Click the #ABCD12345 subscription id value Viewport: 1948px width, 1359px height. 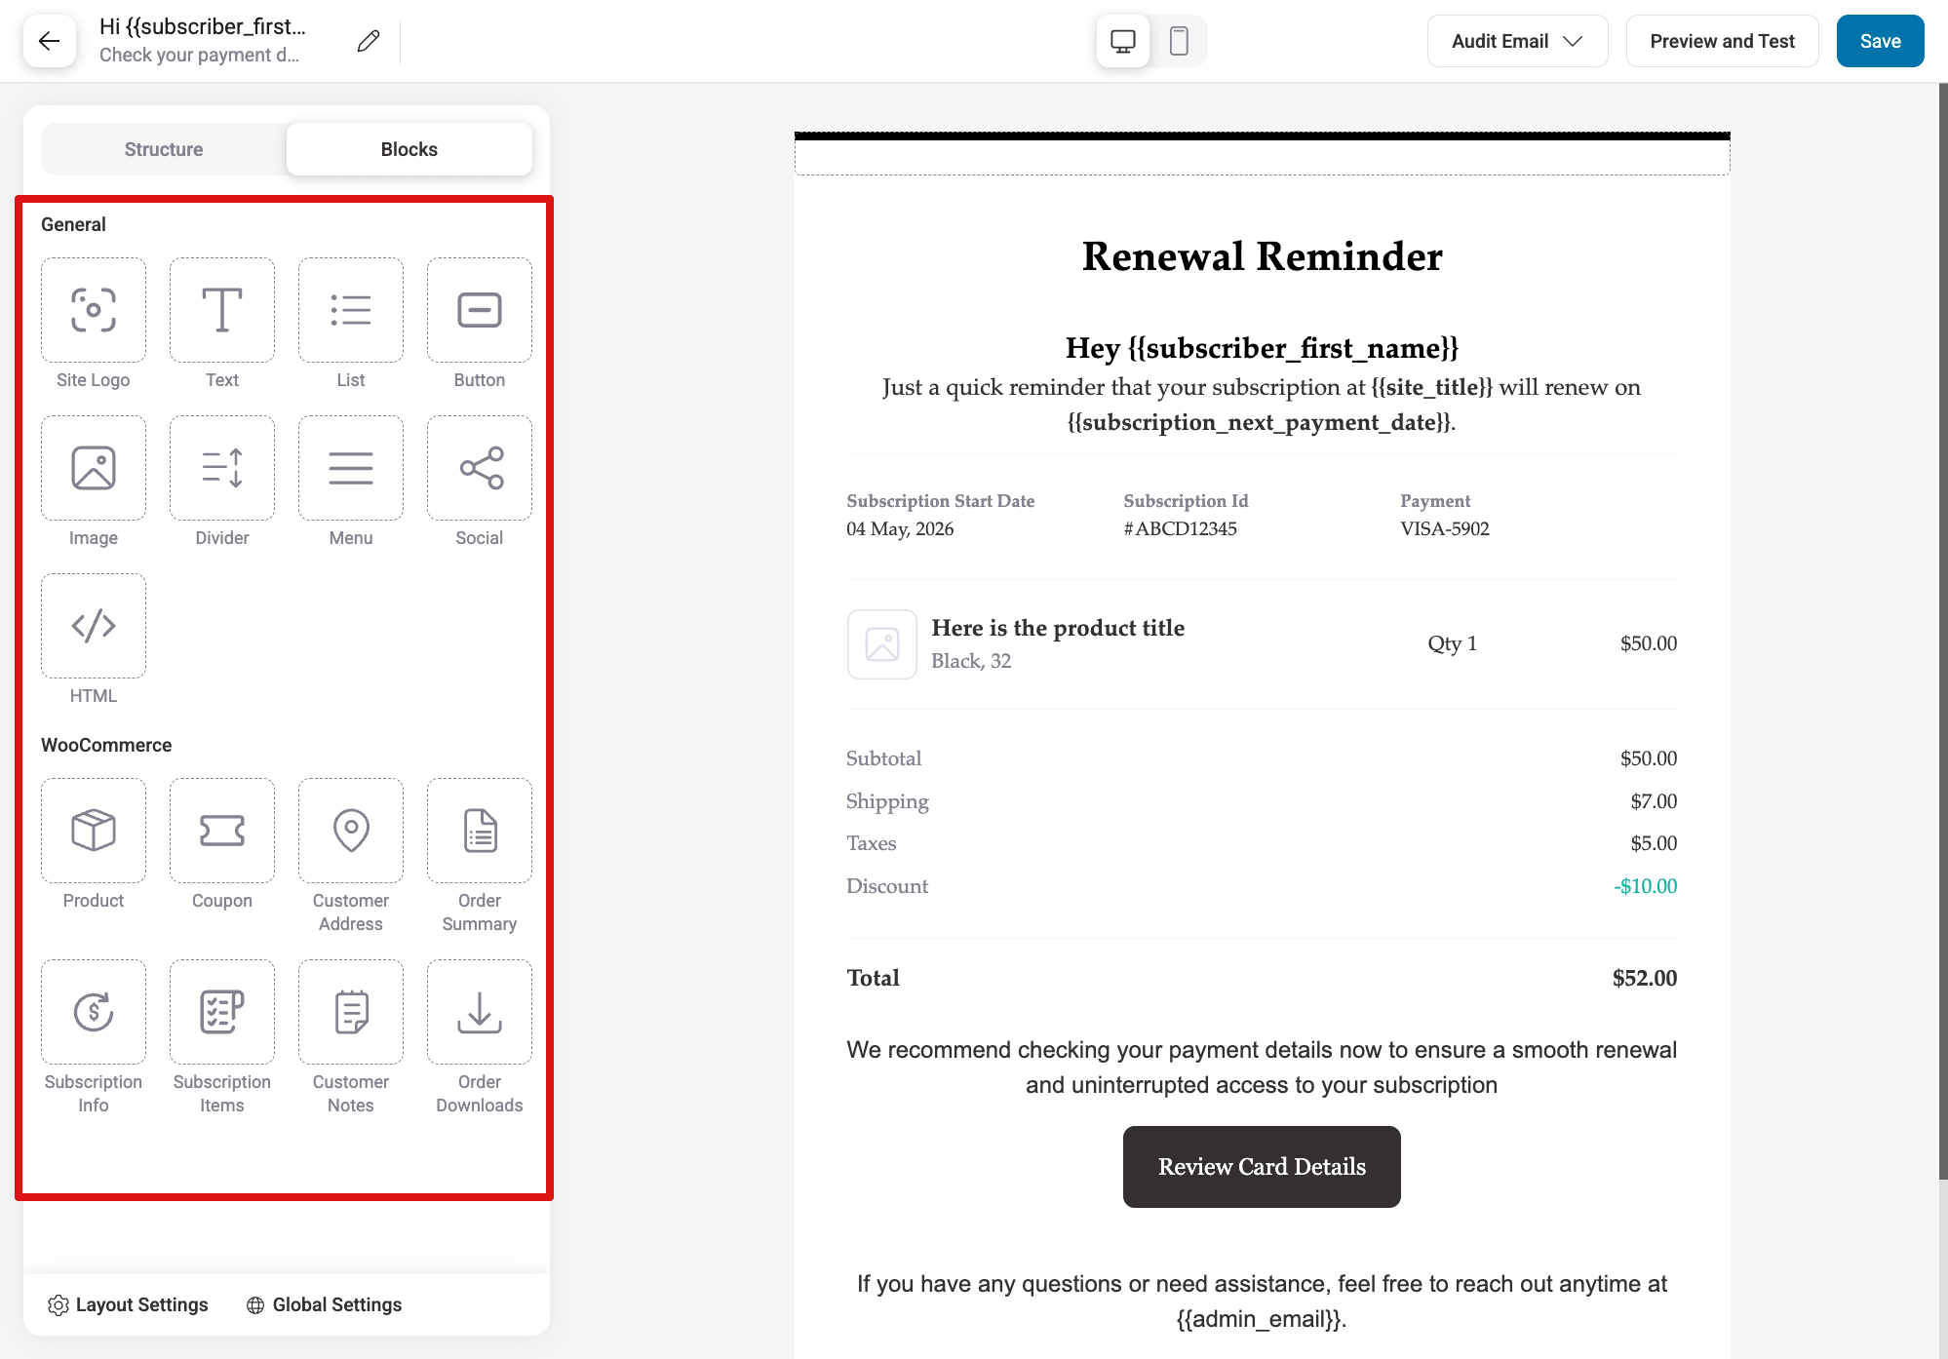click(x=1180, y=528)
